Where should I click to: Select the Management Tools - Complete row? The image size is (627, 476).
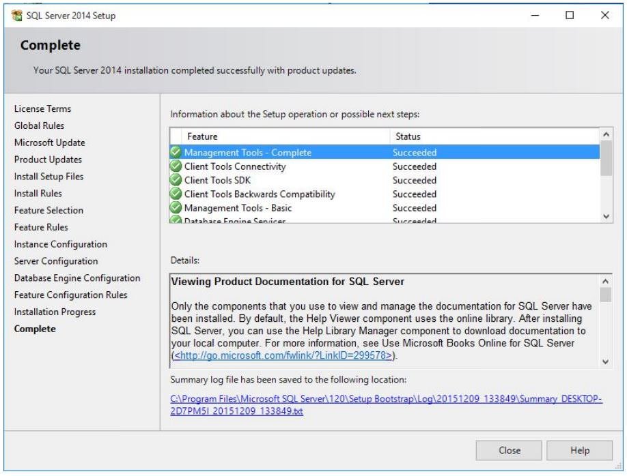[x=385, y=152]
